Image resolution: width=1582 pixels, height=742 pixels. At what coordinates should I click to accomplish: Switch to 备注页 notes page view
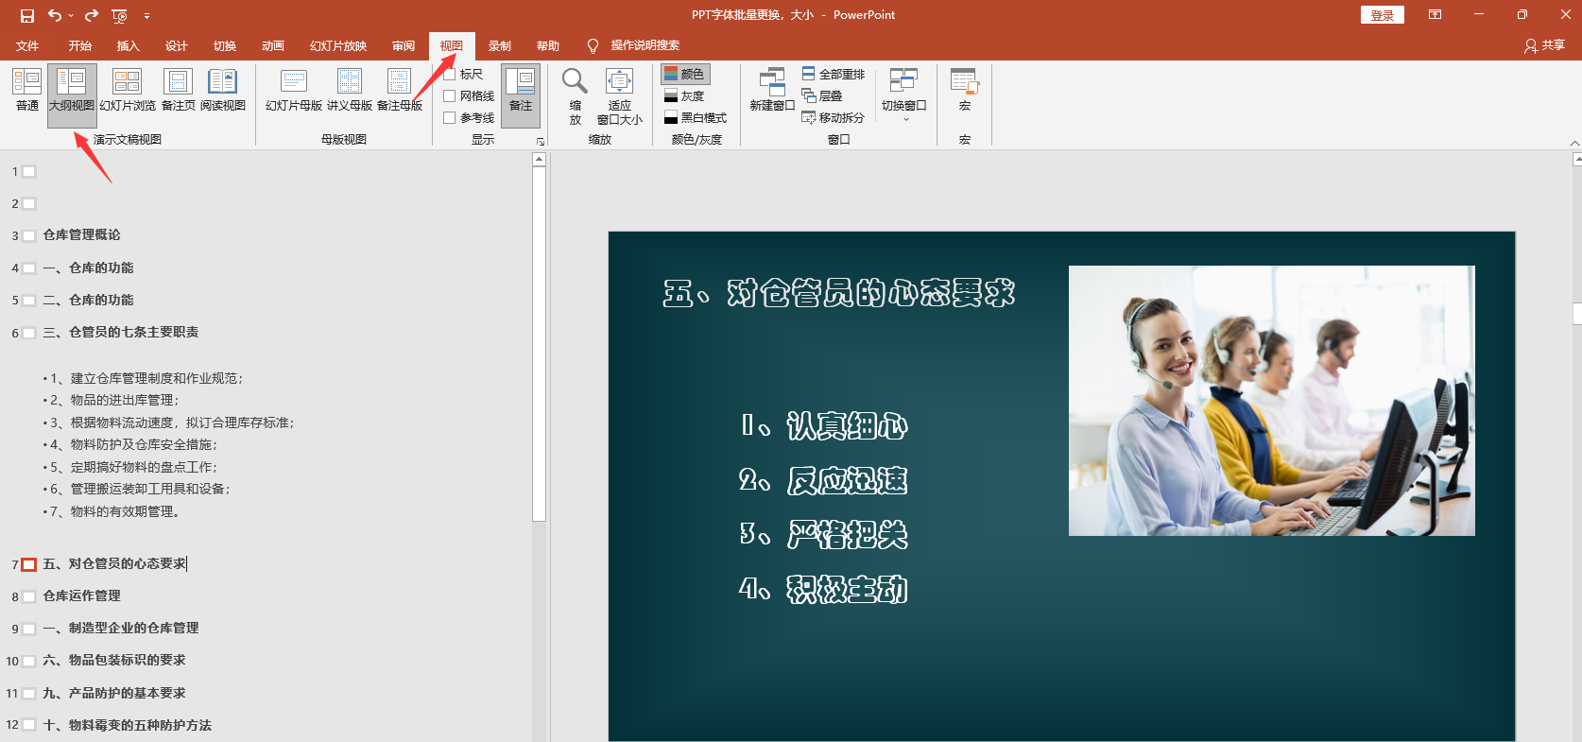point(179,90)
